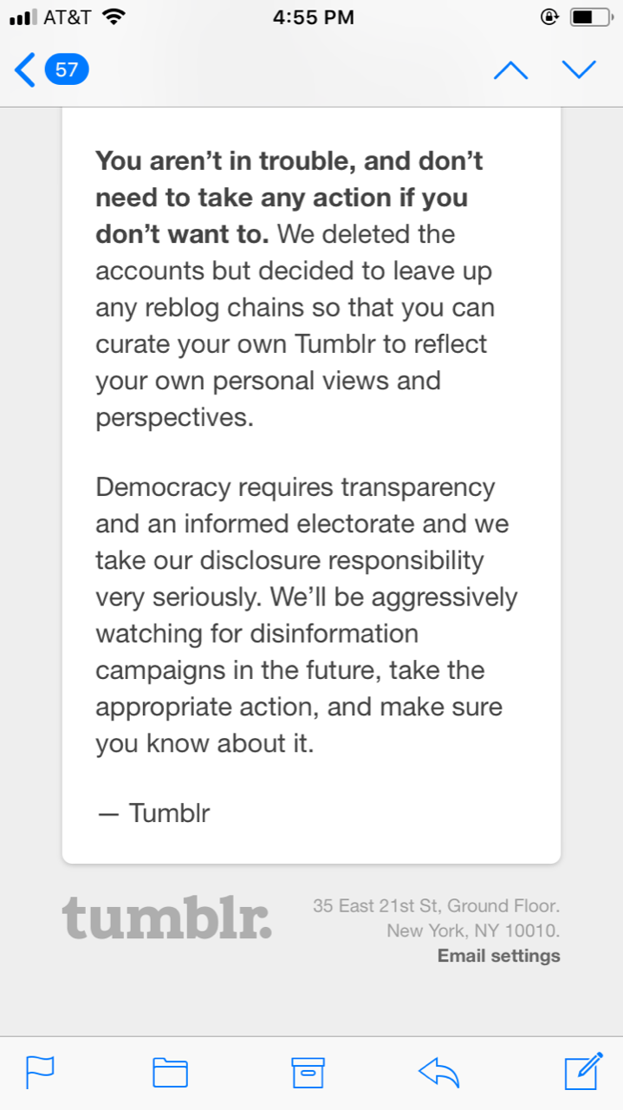Tap the grey tumblr logo in footer

point(166,917)
